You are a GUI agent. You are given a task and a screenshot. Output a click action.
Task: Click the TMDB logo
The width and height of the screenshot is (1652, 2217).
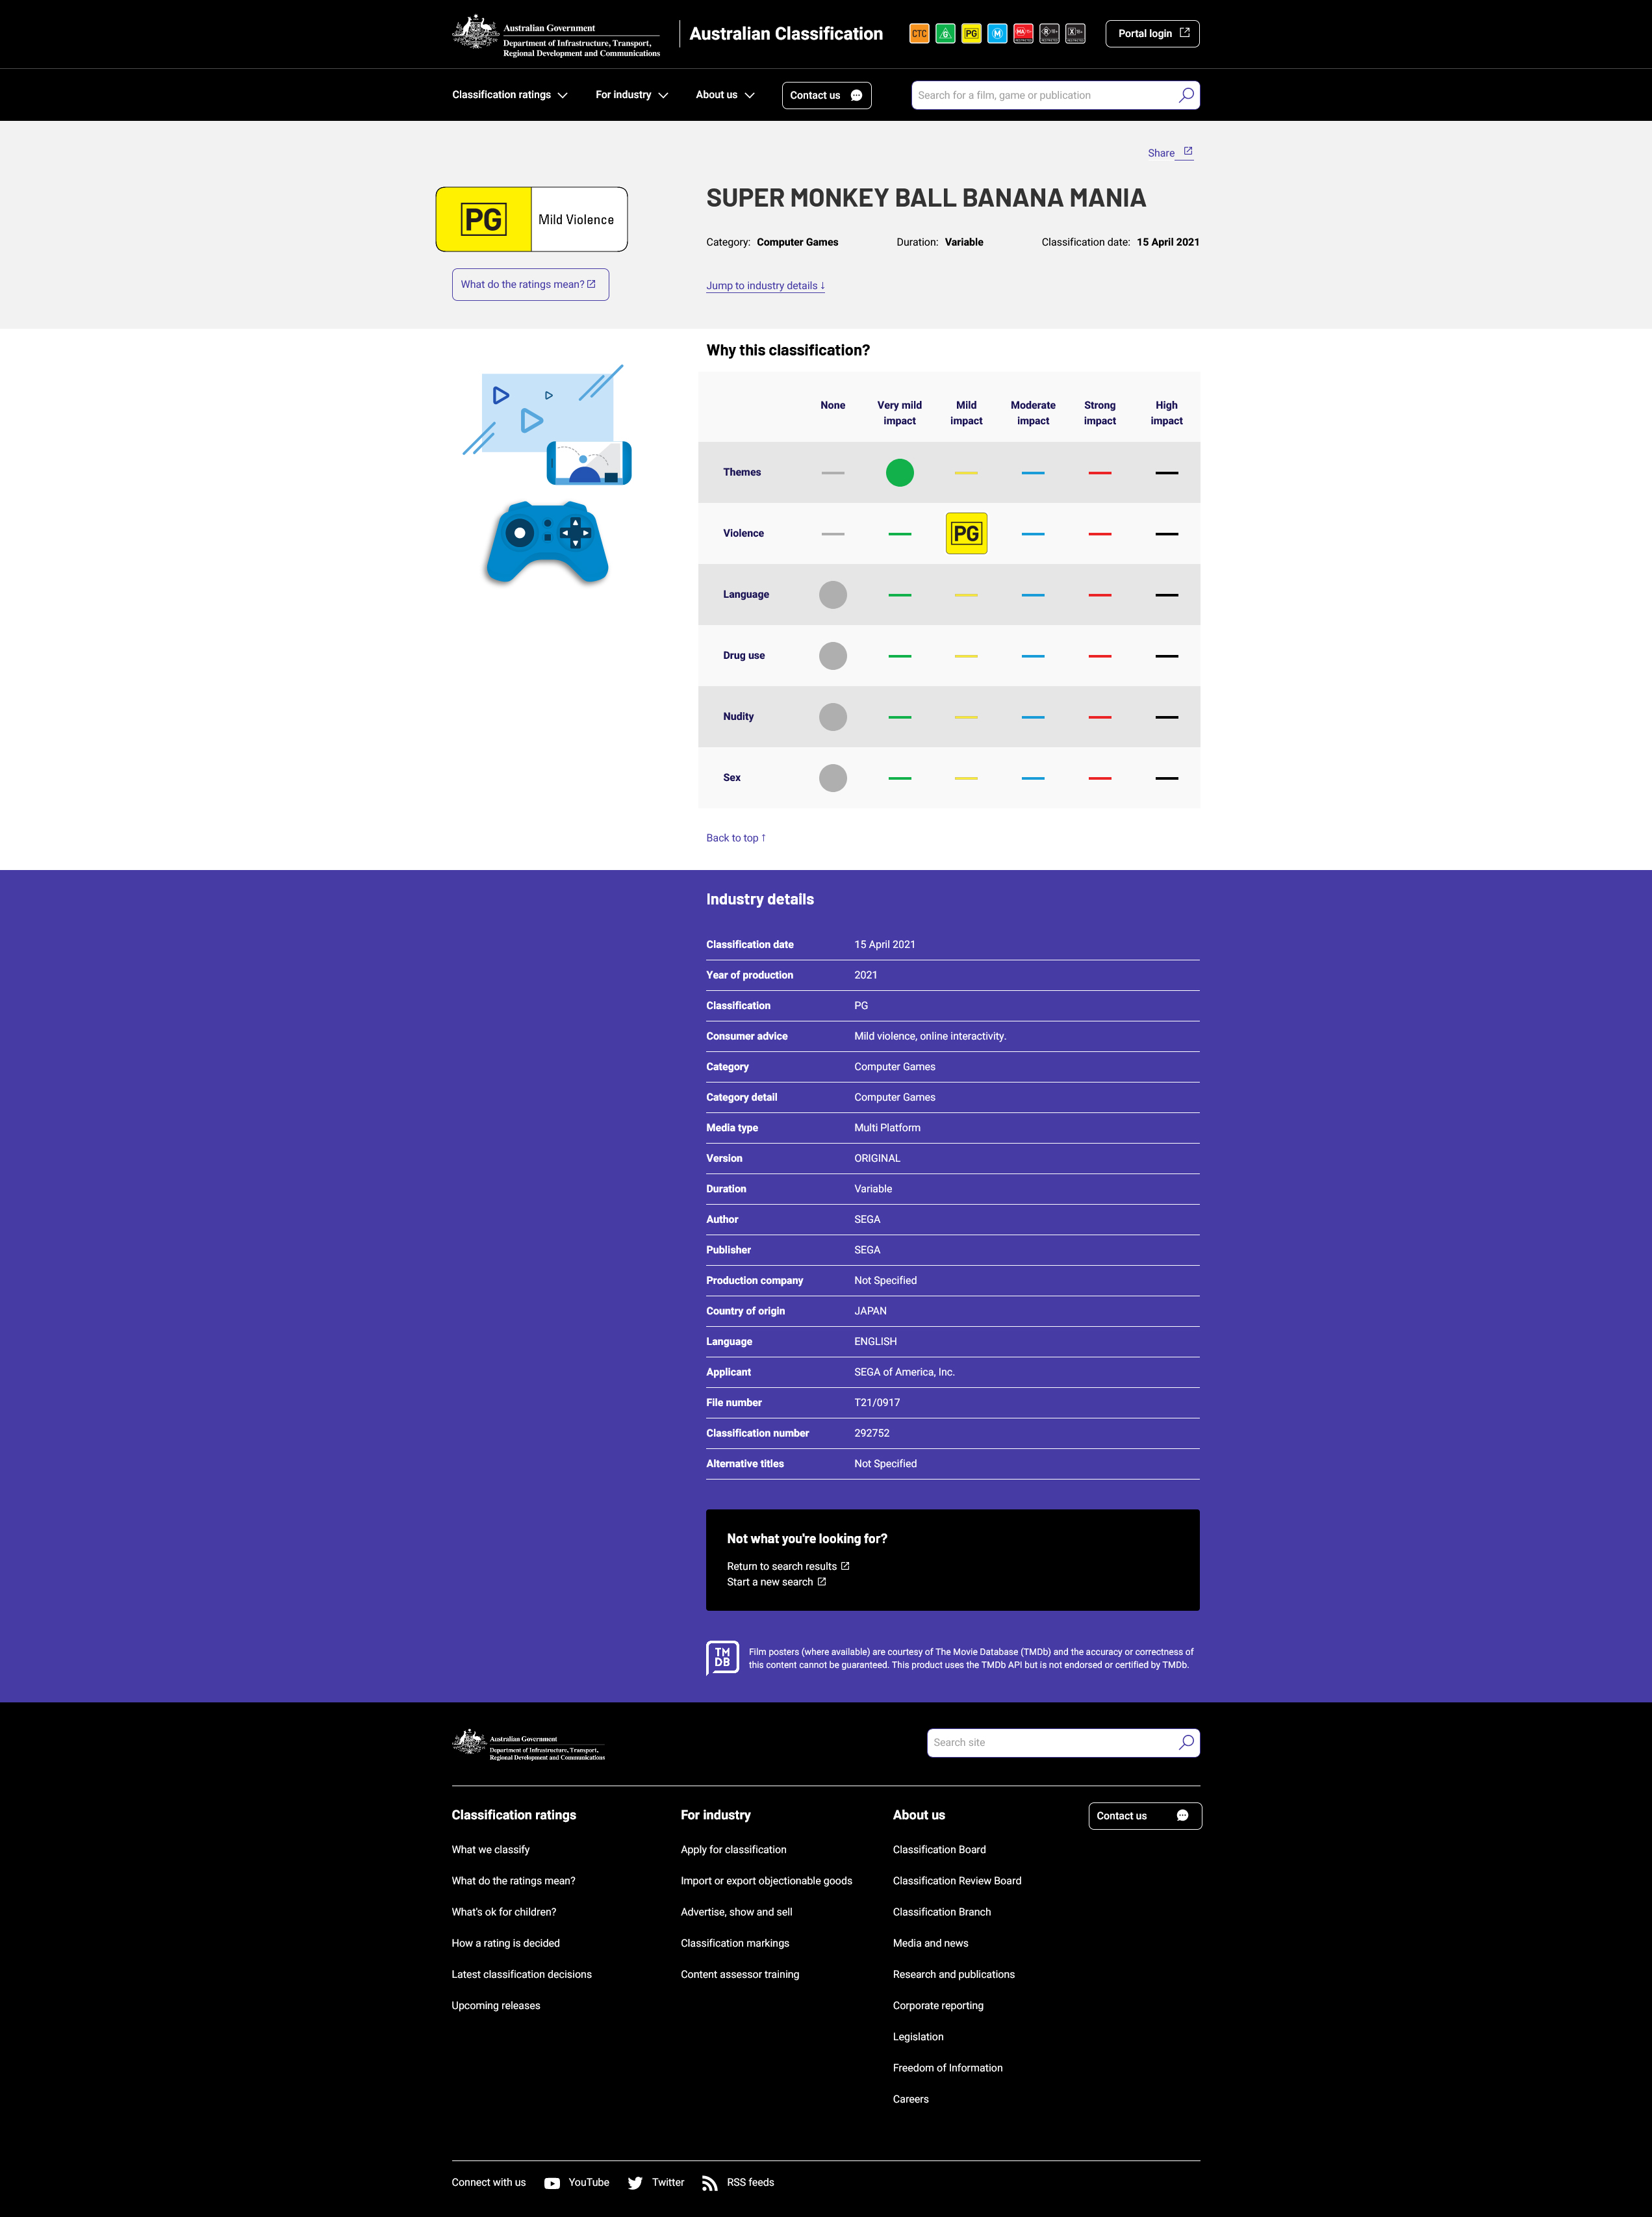tap(722, 1657)
